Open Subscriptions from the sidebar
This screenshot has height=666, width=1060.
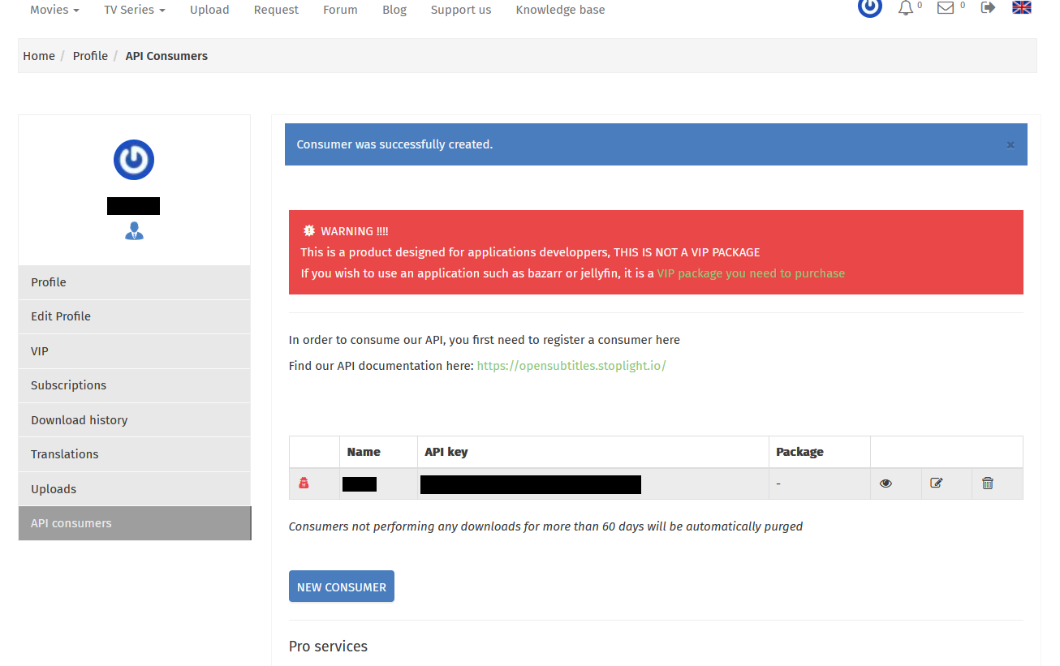pyautogui.click(x=68, y=385)
